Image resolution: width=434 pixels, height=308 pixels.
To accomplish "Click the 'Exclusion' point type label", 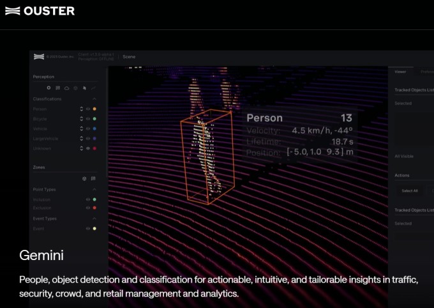I will 42,208.
